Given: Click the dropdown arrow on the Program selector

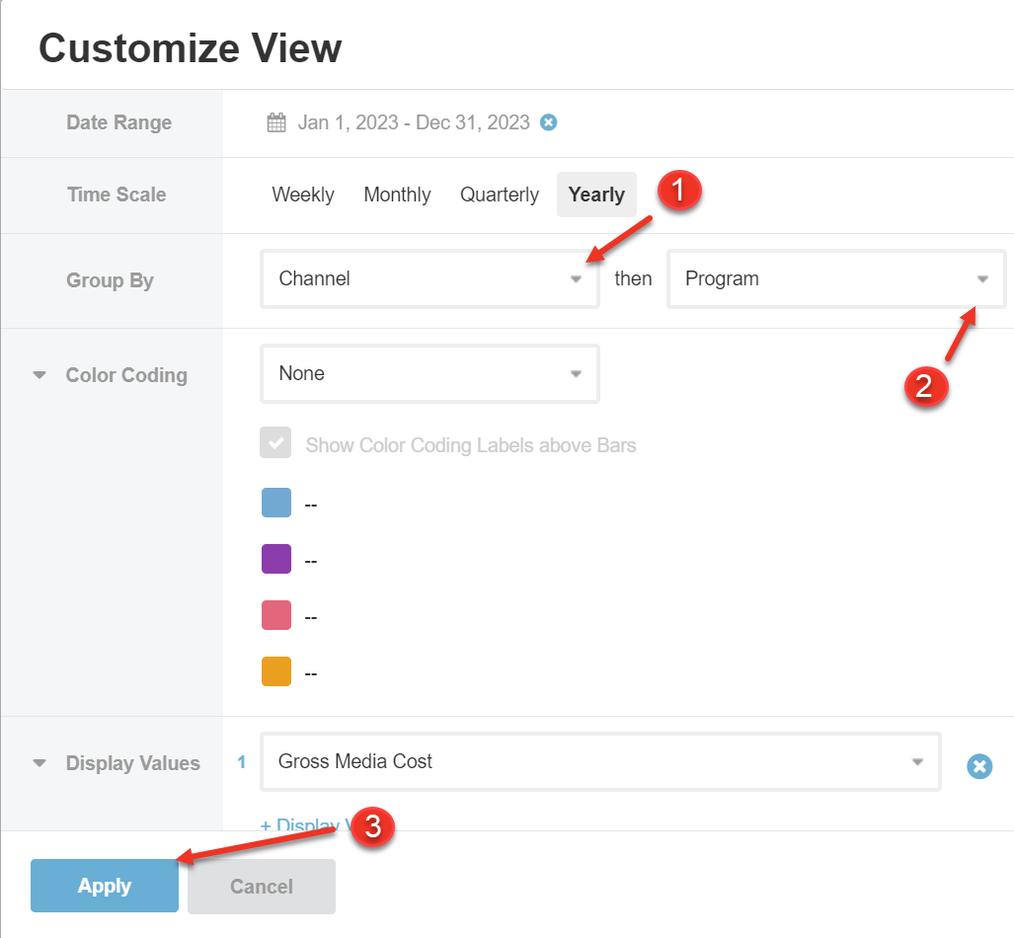Looking at the screenshot, I should (x=981, y=279).
